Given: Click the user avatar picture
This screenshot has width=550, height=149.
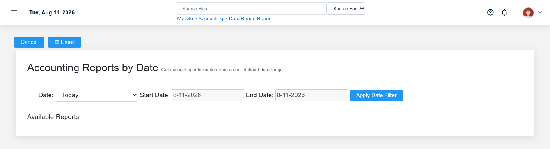Looking at the screenshot, I should click(528, 12).
